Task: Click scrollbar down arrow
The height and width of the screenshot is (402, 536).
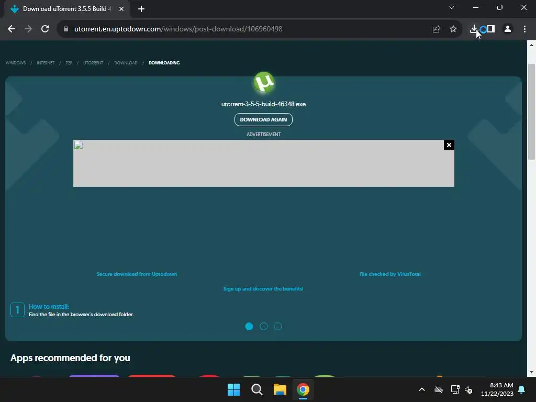Action: pos(531,372)
